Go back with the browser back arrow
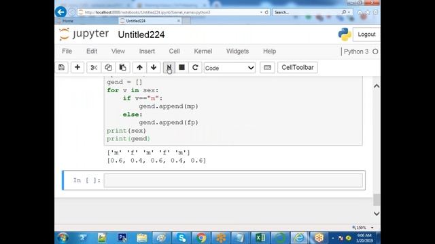The height and width of the screenshot is (244, 435). pyautogui.click(x=60, y=12)
